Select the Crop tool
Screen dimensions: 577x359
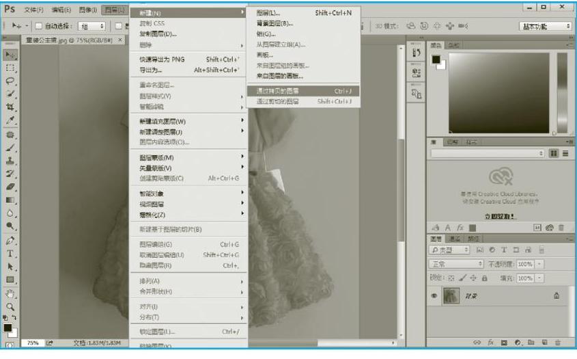point(10,107)
